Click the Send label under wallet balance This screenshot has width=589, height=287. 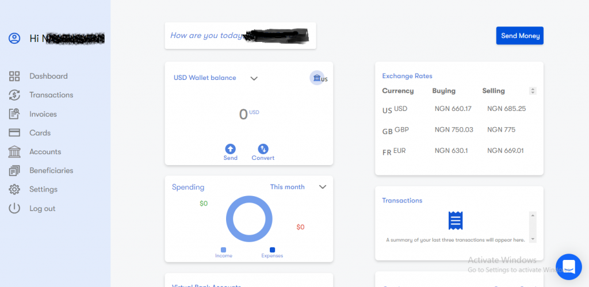230,158
